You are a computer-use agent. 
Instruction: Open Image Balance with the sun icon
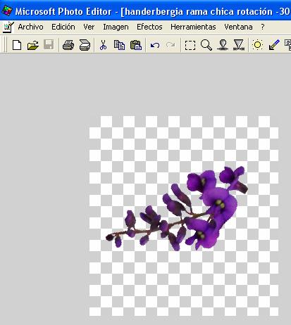click(257, 45)
